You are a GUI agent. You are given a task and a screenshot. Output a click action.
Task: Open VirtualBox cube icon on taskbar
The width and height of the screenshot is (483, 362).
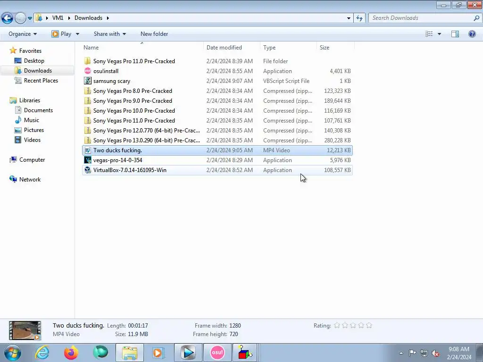click(x=245, y=353)
